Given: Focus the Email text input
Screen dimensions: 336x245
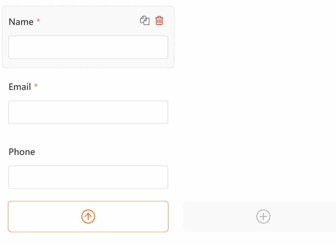Looking at the screenshot, I should pyautogui.click(x=88, y=112).
